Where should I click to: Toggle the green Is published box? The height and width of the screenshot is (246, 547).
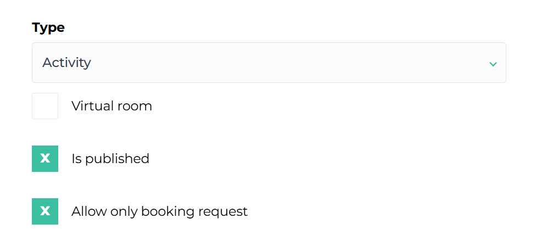45,159
